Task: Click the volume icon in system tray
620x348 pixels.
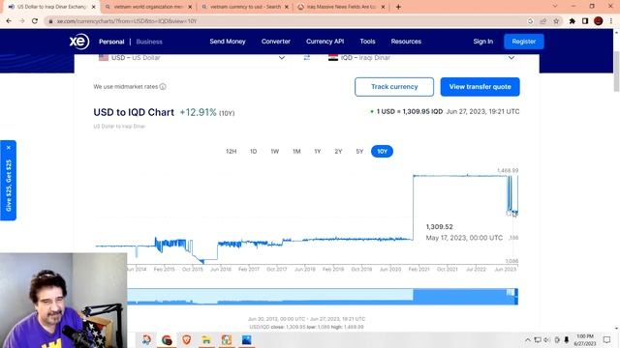Action: [x=546, y=339]
